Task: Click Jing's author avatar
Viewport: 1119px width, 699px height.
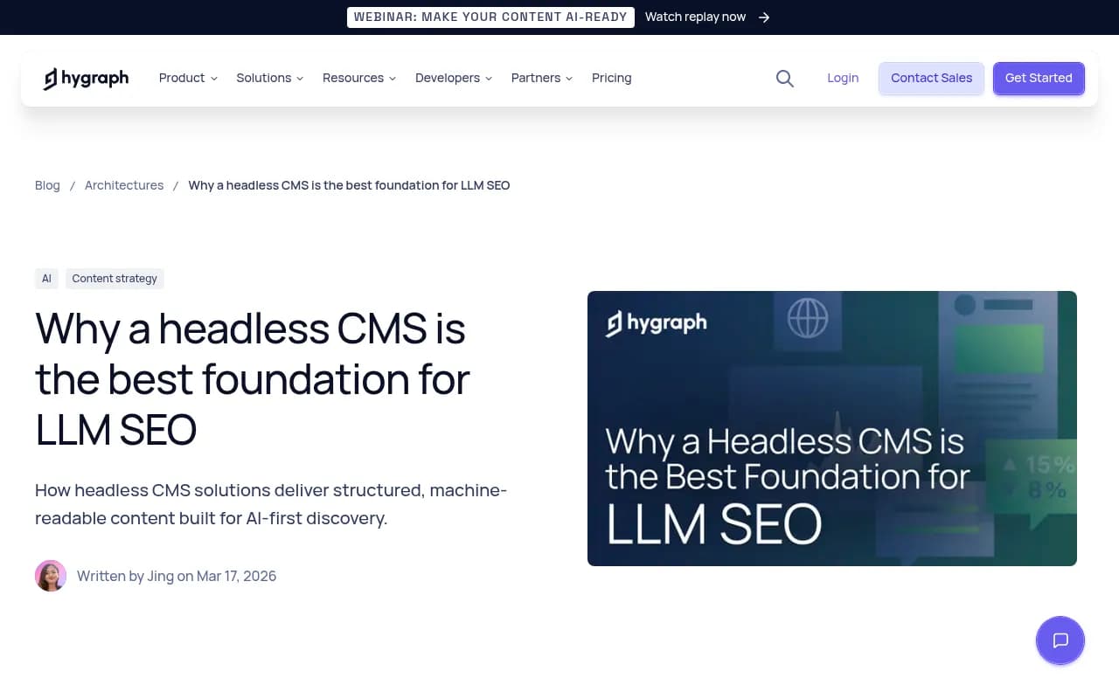Action: 51,576
